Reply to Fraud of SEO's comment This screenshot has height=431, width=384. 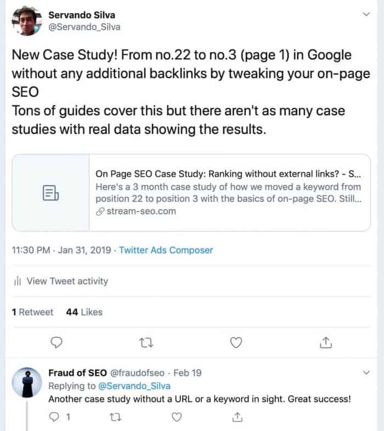(x=54, y=417)
